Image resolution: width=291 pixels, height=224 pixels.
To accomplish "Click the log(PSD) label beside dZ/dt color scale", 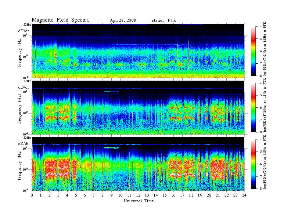I will coord(265,162).
